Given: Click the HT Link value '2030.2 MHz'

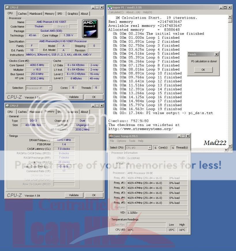Looking at the screenshot, I should (x=37, y=79).
